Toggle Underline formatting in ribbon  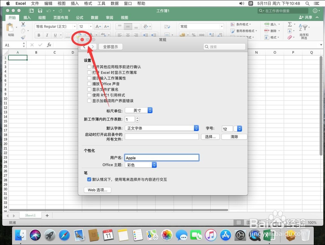[x=55, y=35]
